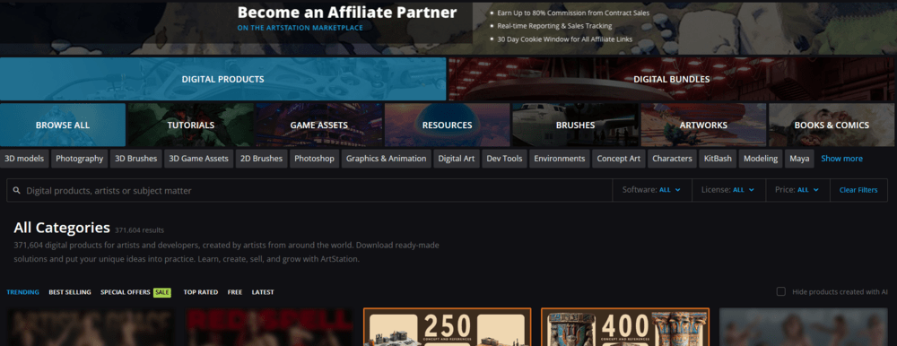Select the Brushes category tile
The image size is (897, 346).
click(x=575, y=125)
